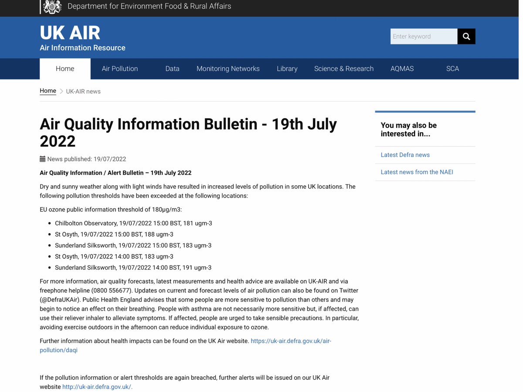
Task: Open the Library menu
Action: [x=287, y=69]
